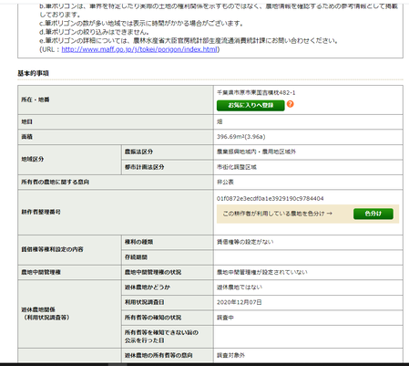
Task: Click the 遊休農地ではない value cell
Action: tap(308, 288)
